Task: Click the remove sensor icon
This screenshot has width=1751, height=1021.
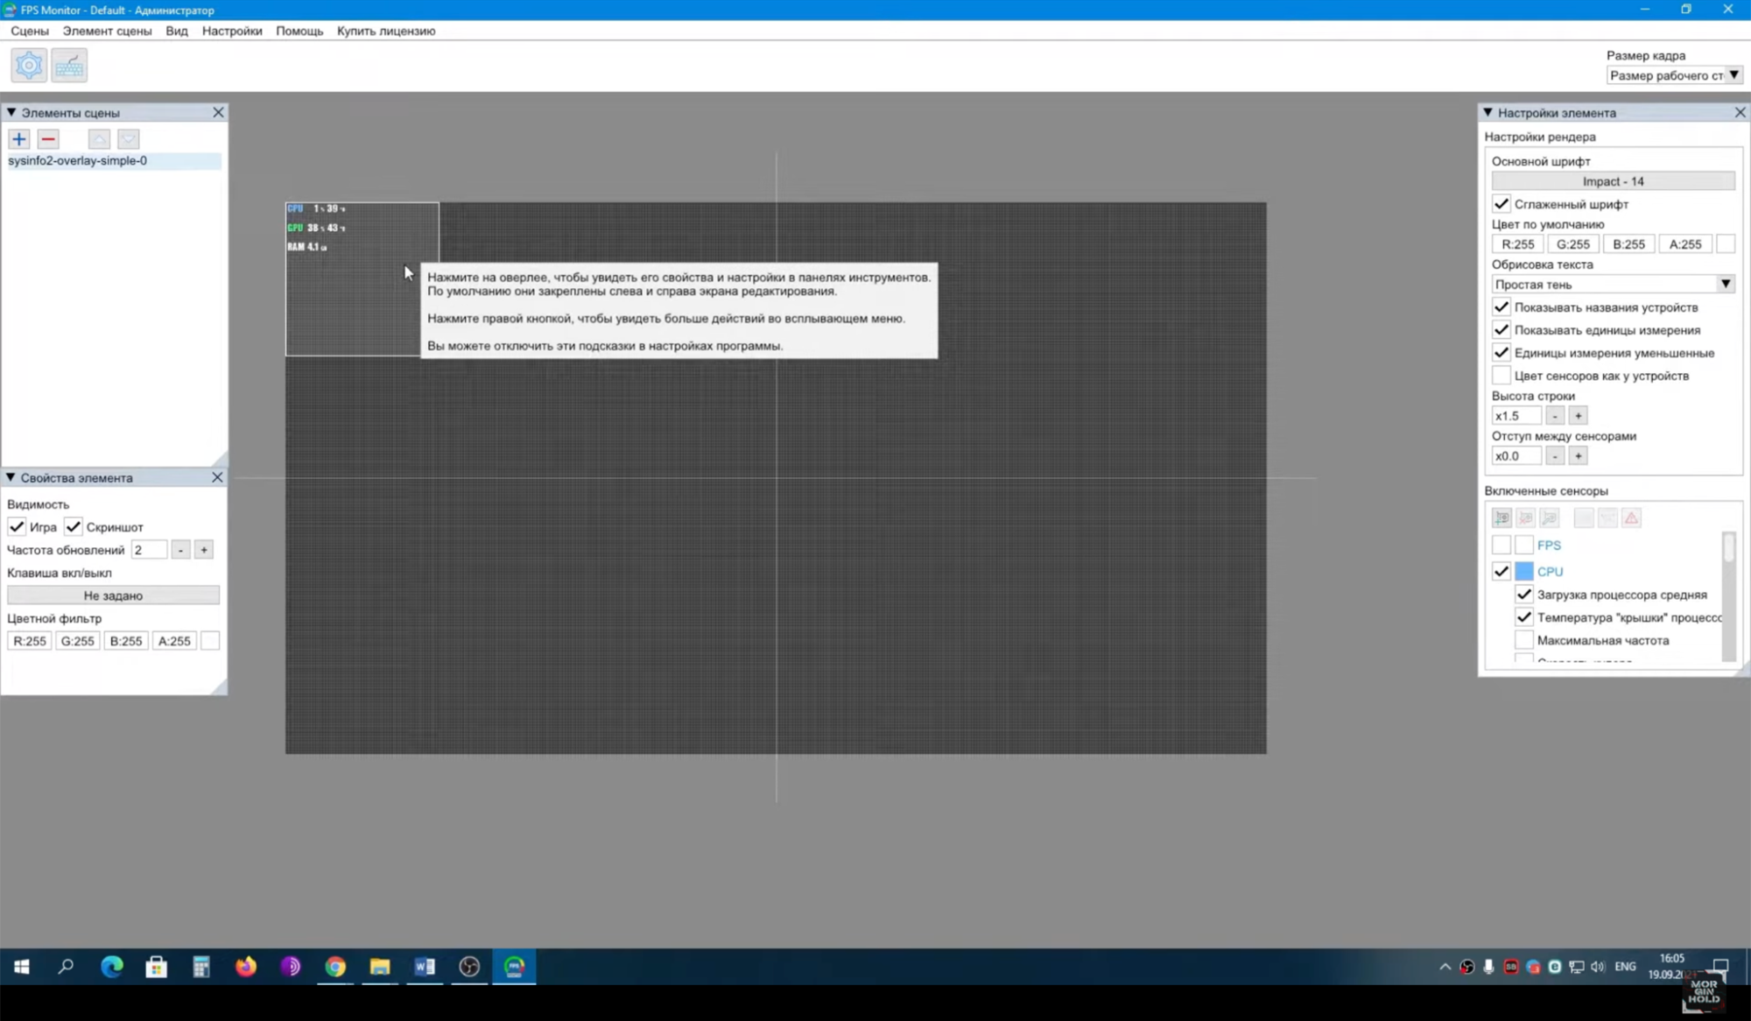Action: click(1526, 518)
